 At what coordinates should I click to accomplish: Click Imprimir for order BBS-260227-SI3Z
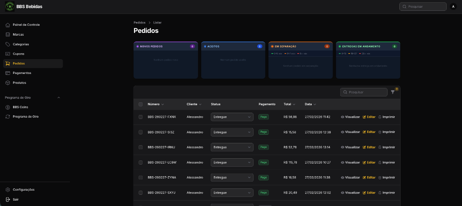tap(386, 132)
